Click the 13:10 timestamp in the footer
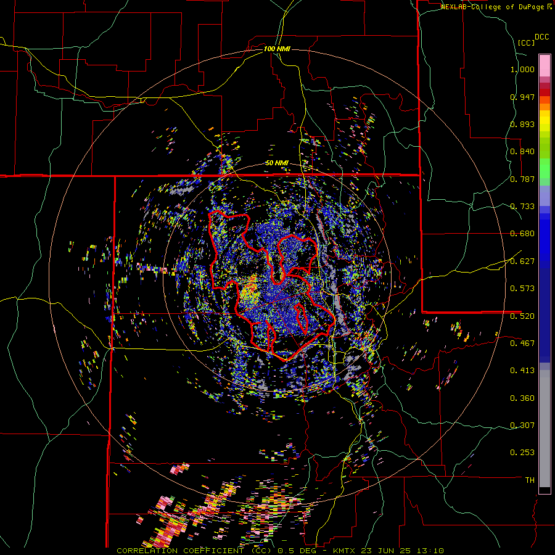The width and height of the screenshot is (555, 555). (432, 551)
